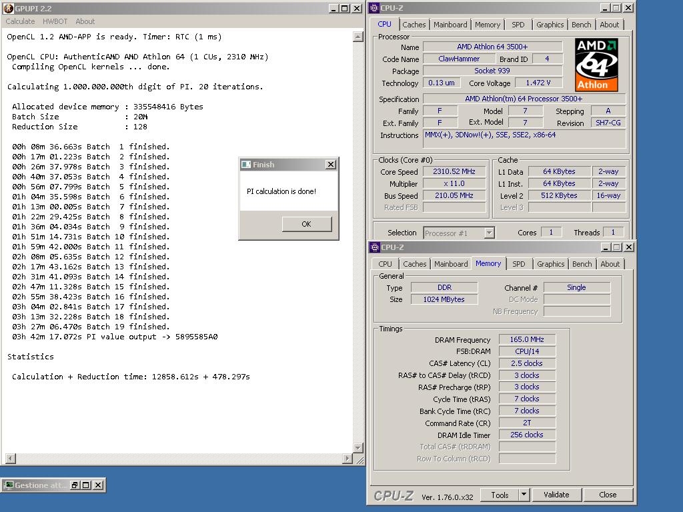The image size is (683, 512).
Task: Click the Gestione attività taskbar icon
Action: click(x=9, y=485)
